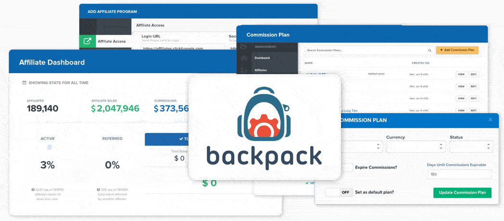Select Dashboard in Management sidebar
504x221 pixels.
pyautogui.click(x=262, y=58)
